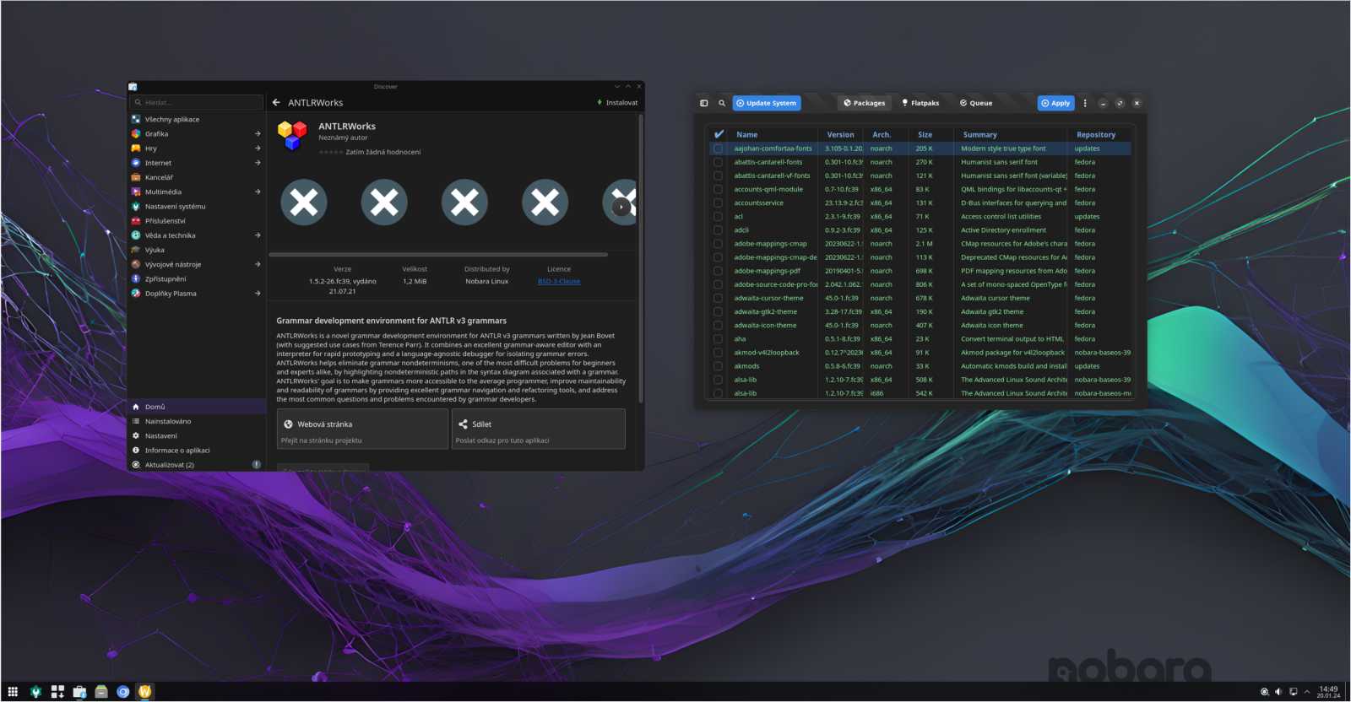The width and height of the screenshot is (1351, 702).
Task: Select Příslušenství category in Discover
Action: point(196,221)
